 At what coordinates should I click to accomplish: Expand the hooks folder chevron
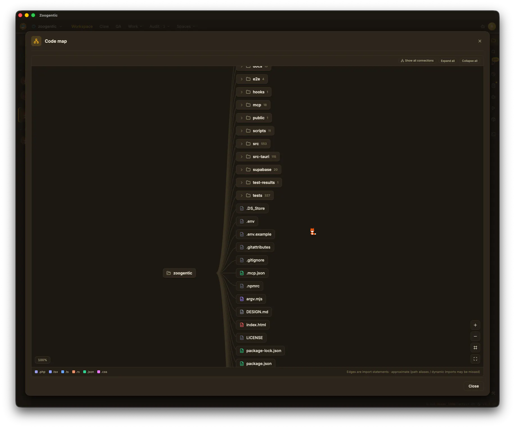[x=241, y=92]
